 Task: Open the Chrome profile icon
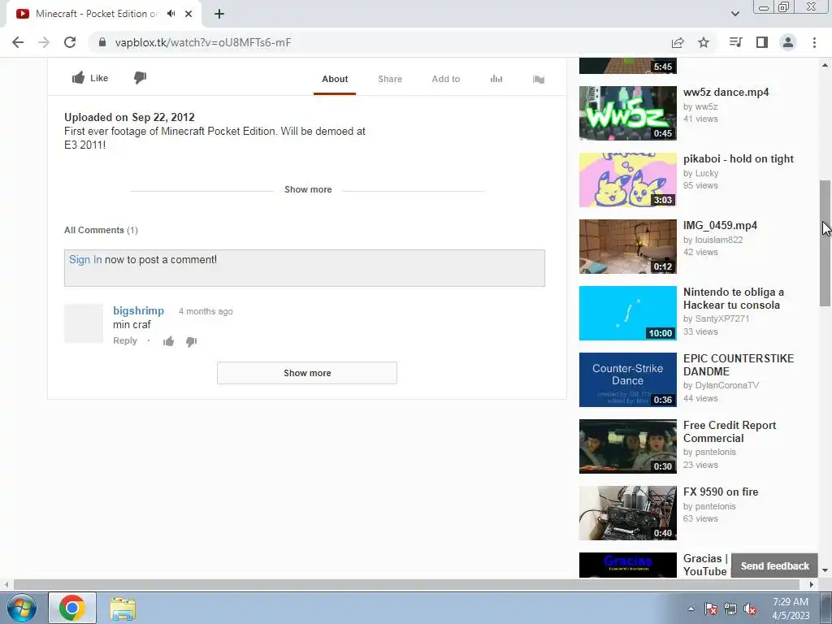pos(788,42)
